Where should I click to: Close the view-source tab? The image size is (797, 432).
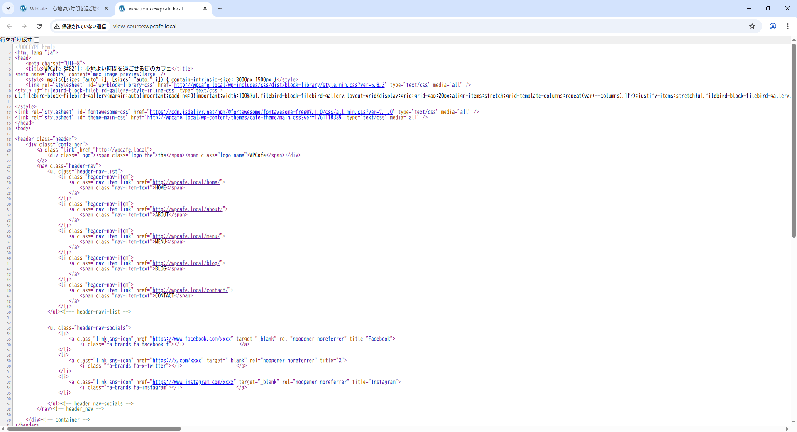[205, 8]
